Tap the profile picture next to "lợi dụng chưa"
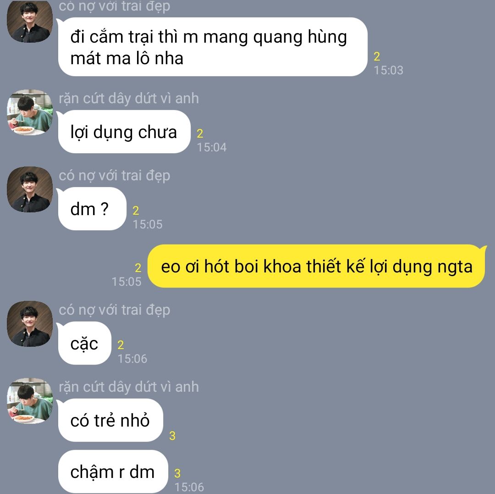The width and height of the screenshot is (495, 494). pyautogui.click(x=30, y=112)
